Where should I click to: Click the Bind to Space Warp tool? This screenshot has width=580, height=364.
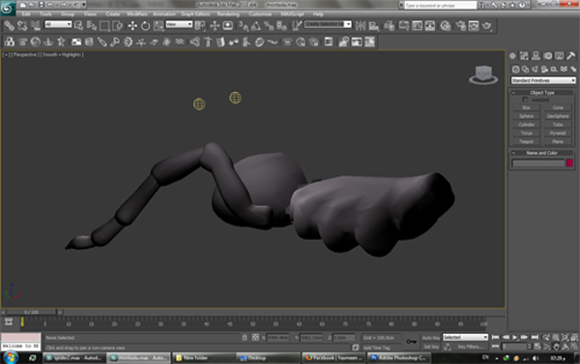click(x=36, y=26)
